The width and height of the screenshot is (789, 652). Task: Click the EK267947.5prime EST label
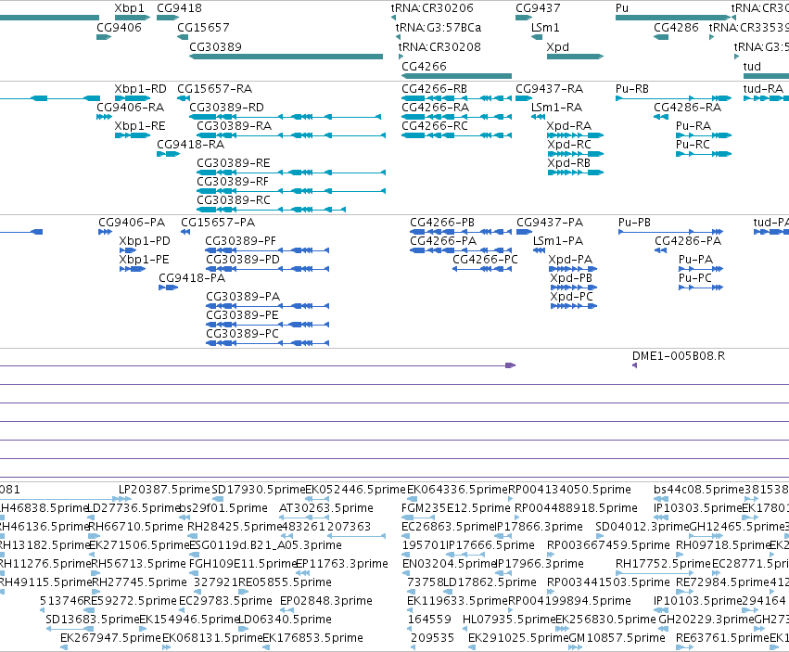pyautogui.click(x=110, y=638)
